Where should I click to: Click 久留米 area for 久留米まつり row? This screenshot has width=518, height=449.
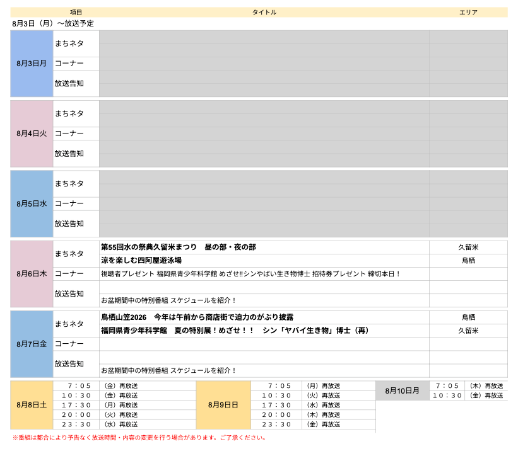[x=468, y=247]
